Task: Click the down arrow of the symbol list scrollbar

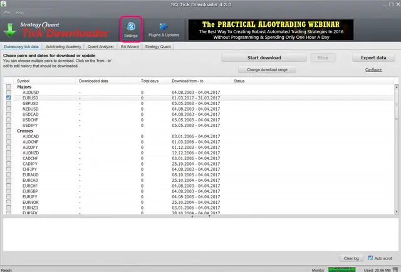Action: pyautogui.click(x=397, y=211)
